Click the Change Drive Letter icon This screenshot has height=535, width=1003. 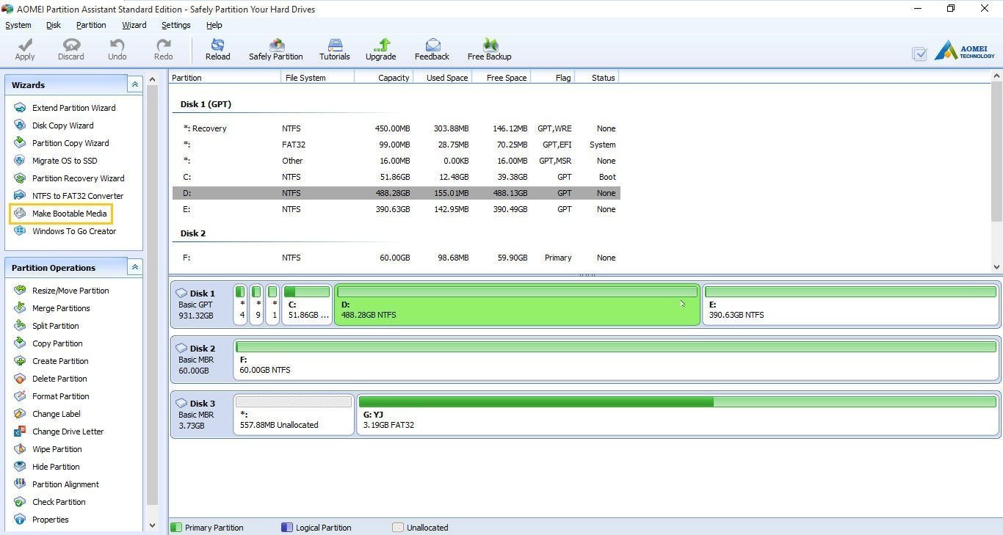[x=20, y=432]
